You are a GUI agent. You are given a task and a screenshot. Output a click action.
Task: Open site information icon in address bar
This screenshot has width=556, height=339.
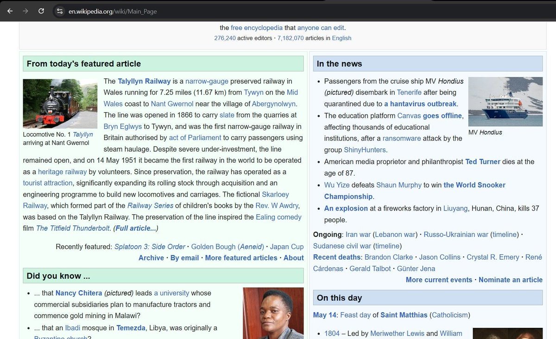(59, 11)
